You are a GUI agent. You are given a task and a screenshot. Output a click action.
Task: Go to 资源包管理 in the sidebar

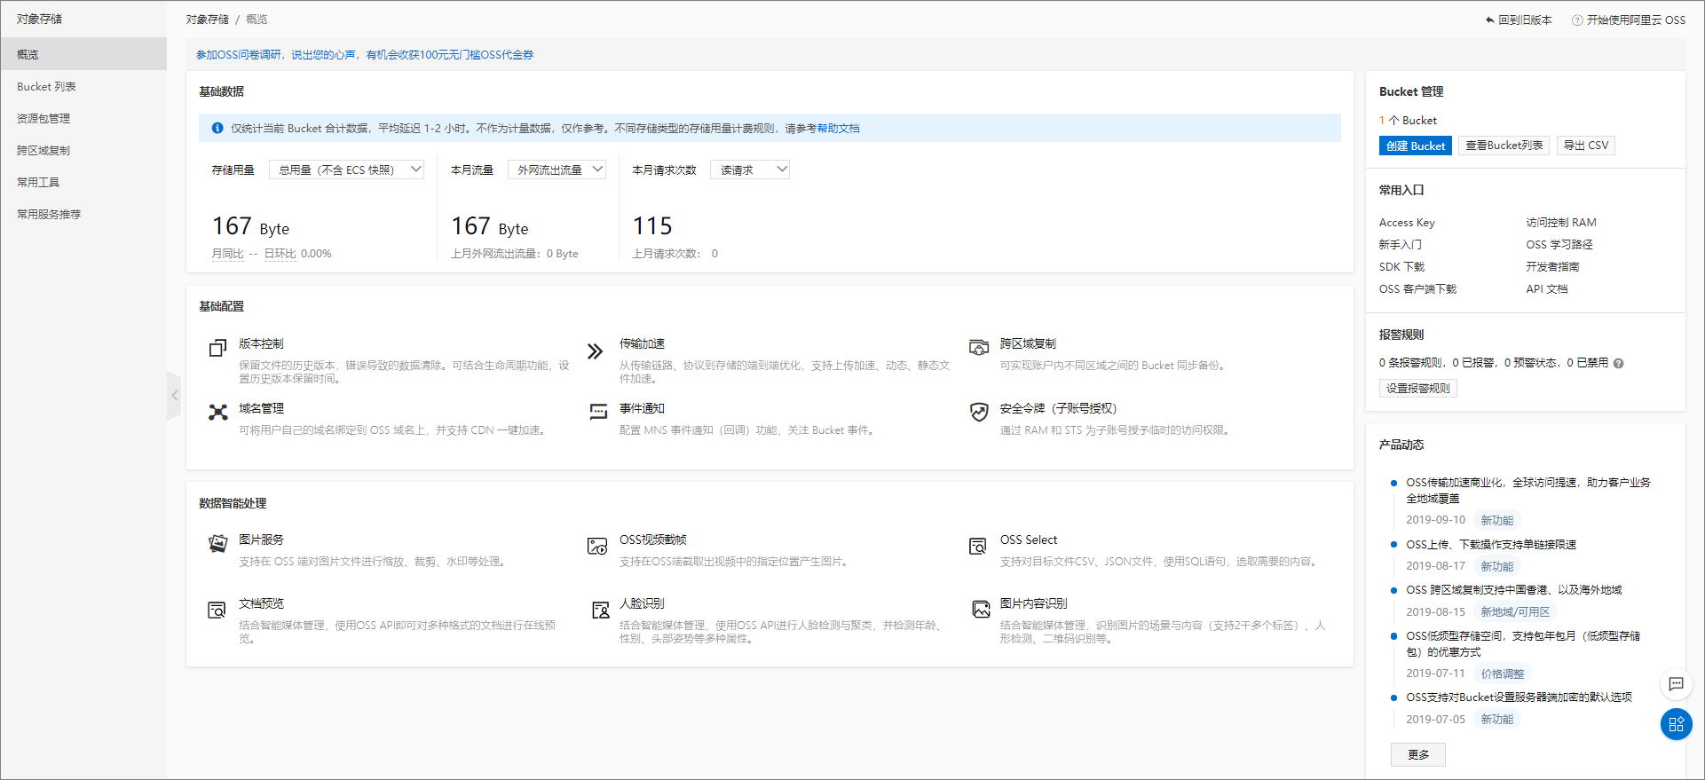click(x=83, y=118)
